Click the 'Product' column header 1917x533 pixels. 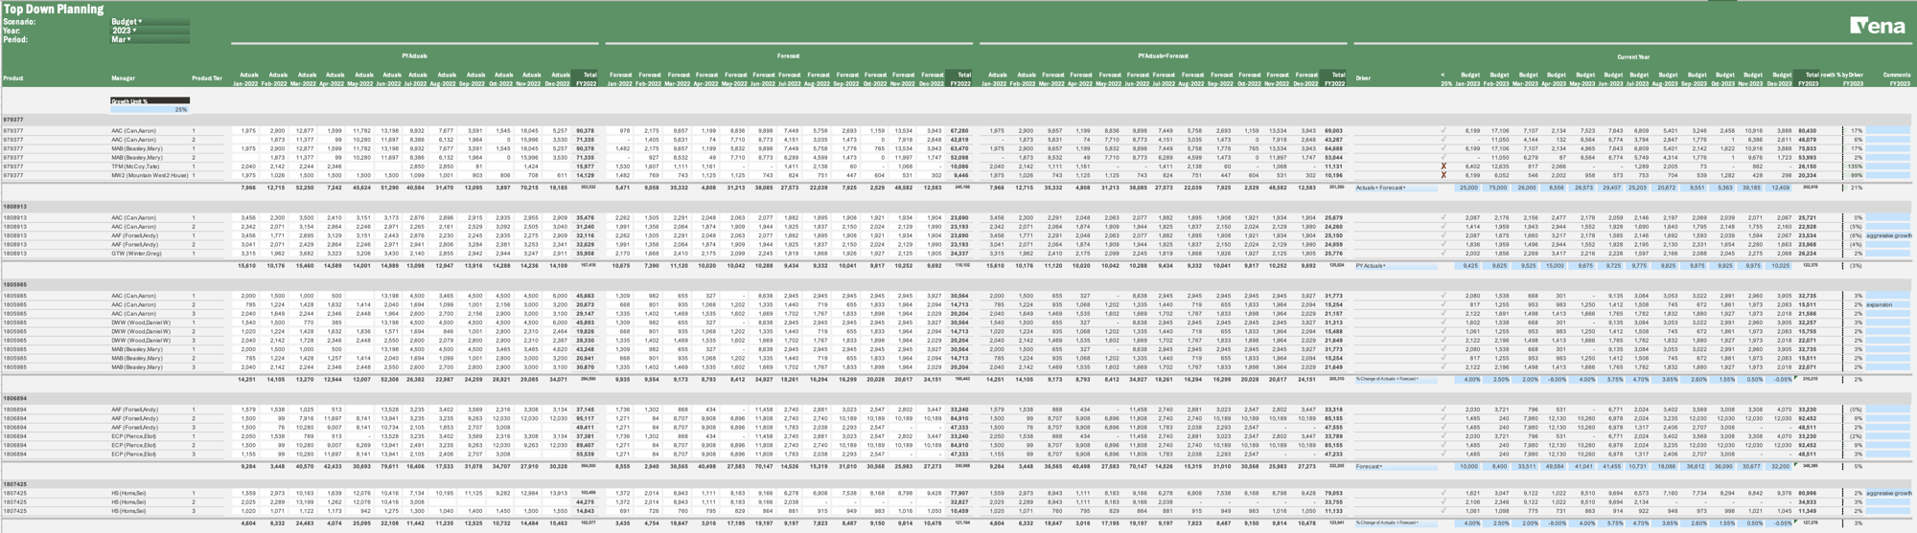point(12,78)
